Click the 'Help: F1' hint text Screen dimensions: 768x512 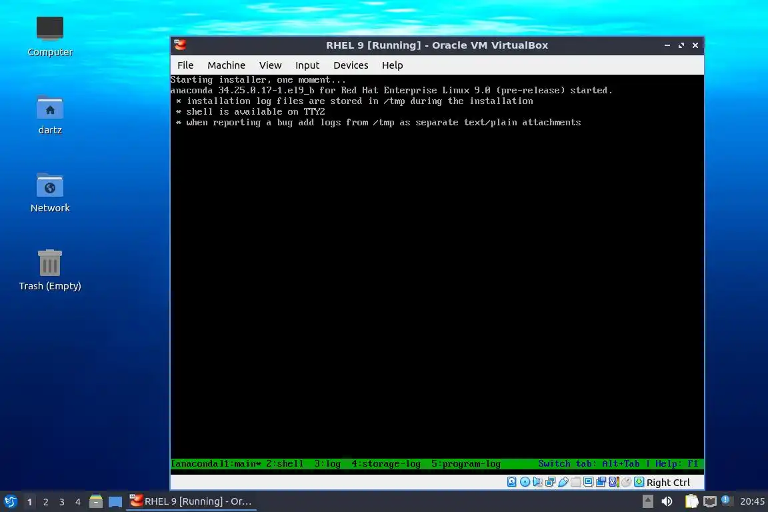coord(677,463)
